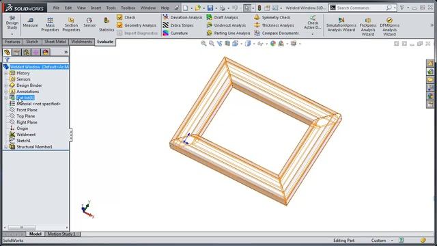Open the Insert menu

96,8
